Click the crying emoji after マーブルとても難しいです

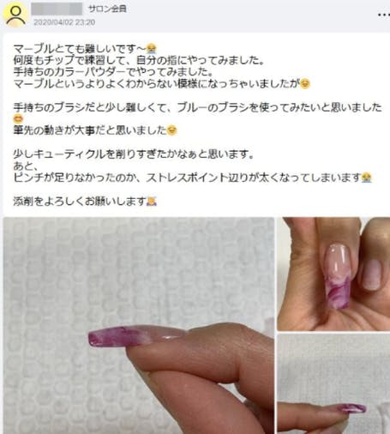(151, 49)
